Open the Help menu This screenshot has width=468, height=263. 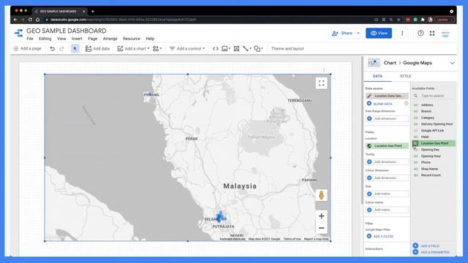coord(150,39)
